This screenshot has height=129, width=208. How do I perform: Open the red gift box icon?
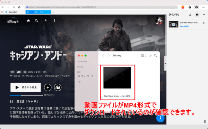[183, 7]
